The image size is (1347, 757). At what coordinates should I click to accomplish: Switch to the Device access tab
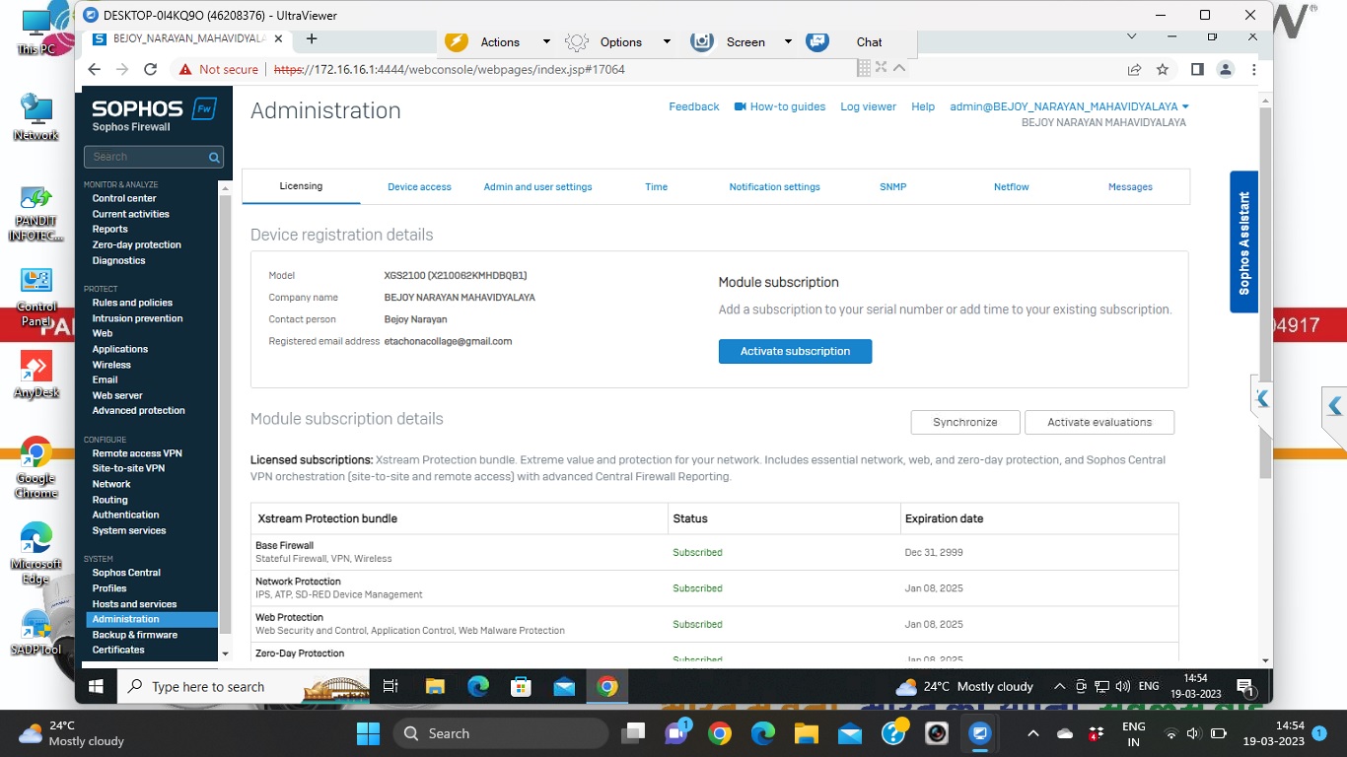coord(419,186)
